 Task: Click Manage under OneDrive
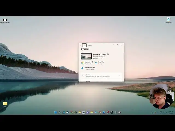[x=100, y=64]
